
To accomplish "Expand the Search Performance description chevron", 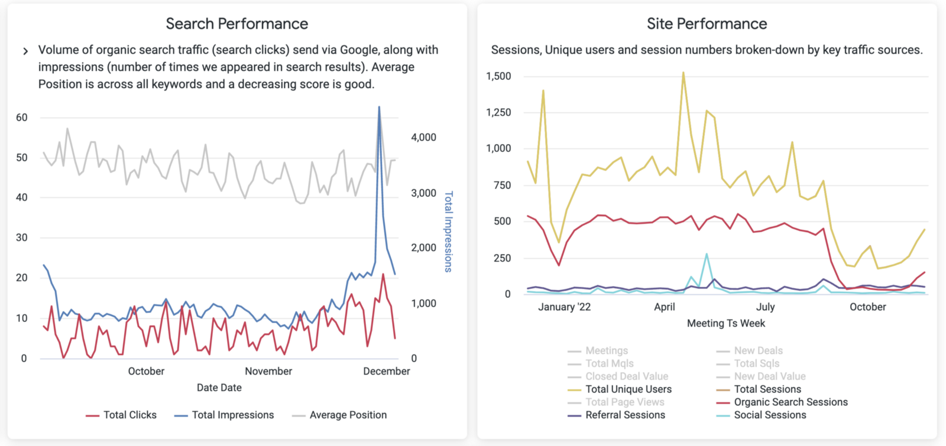I will 25,51.
